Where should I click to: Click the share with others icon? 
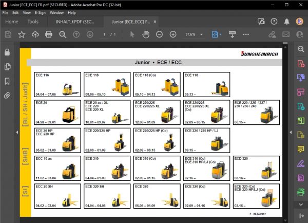300,34
